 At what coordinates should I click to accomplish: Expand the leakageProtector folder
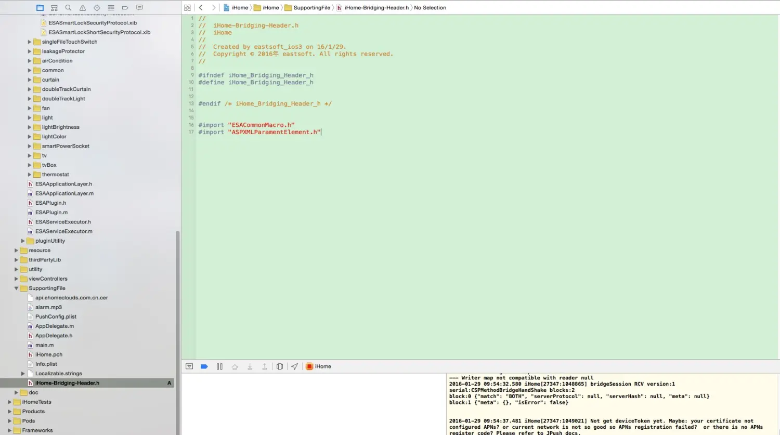click(30, 51)
